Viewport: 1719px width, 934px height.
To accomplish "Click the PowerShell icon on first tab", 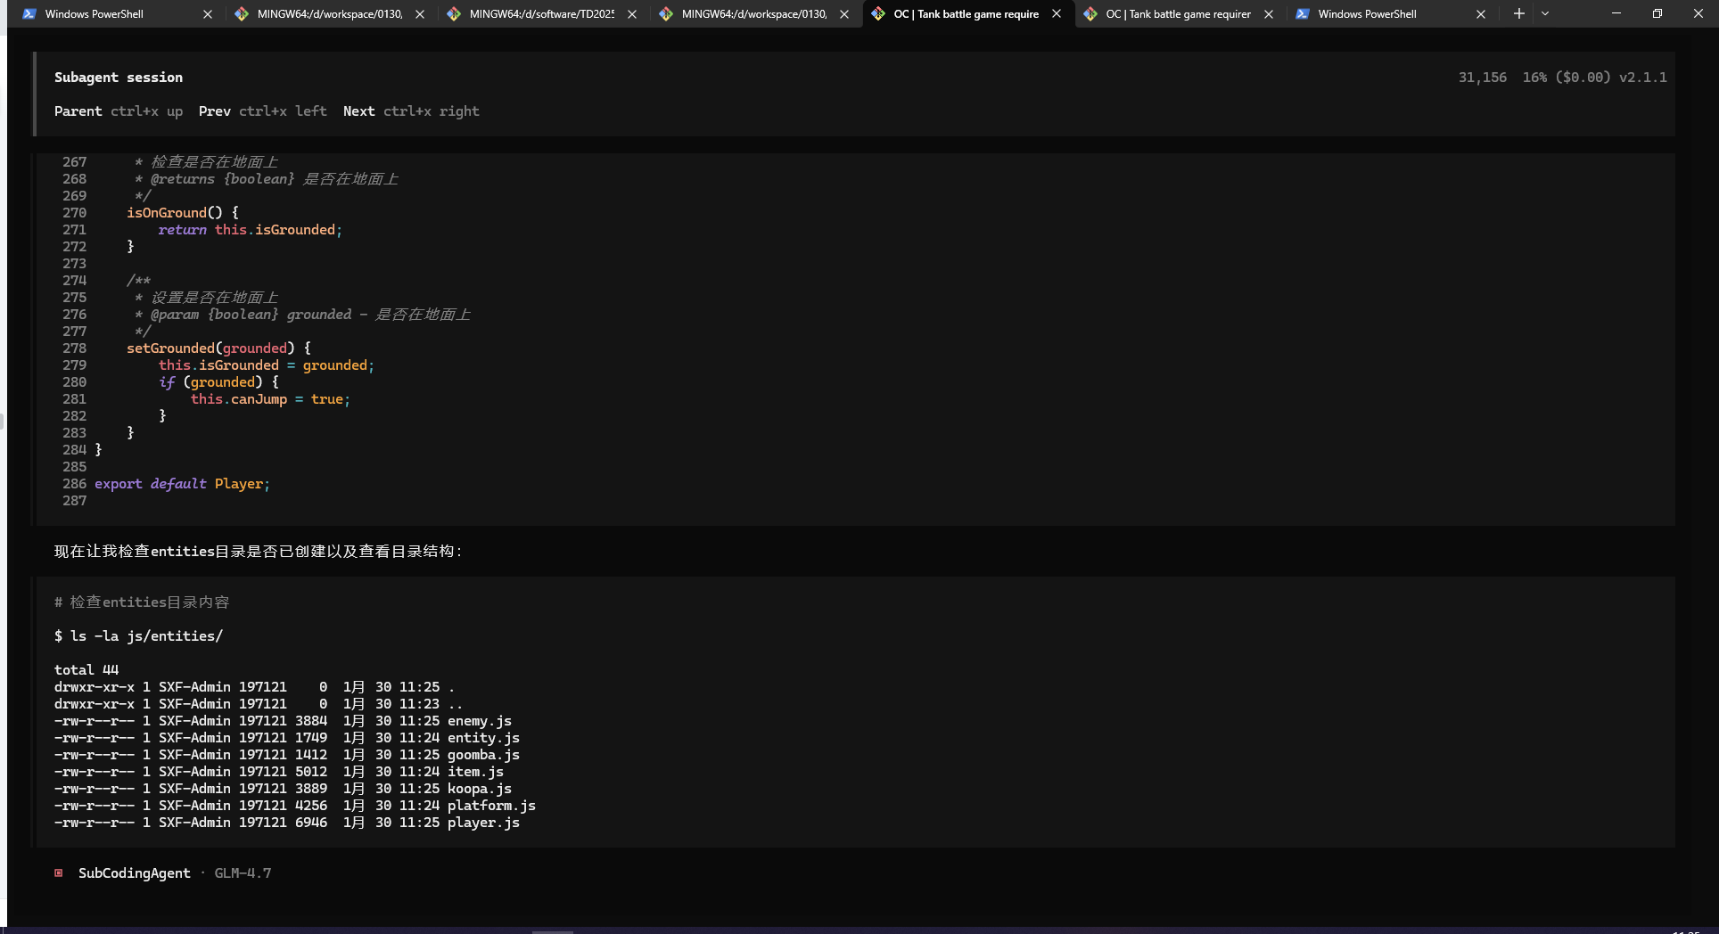I will (29, 14).
